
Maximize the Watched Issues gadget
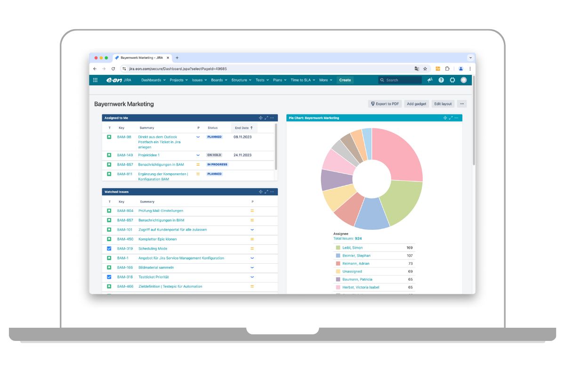pos(266,192)
